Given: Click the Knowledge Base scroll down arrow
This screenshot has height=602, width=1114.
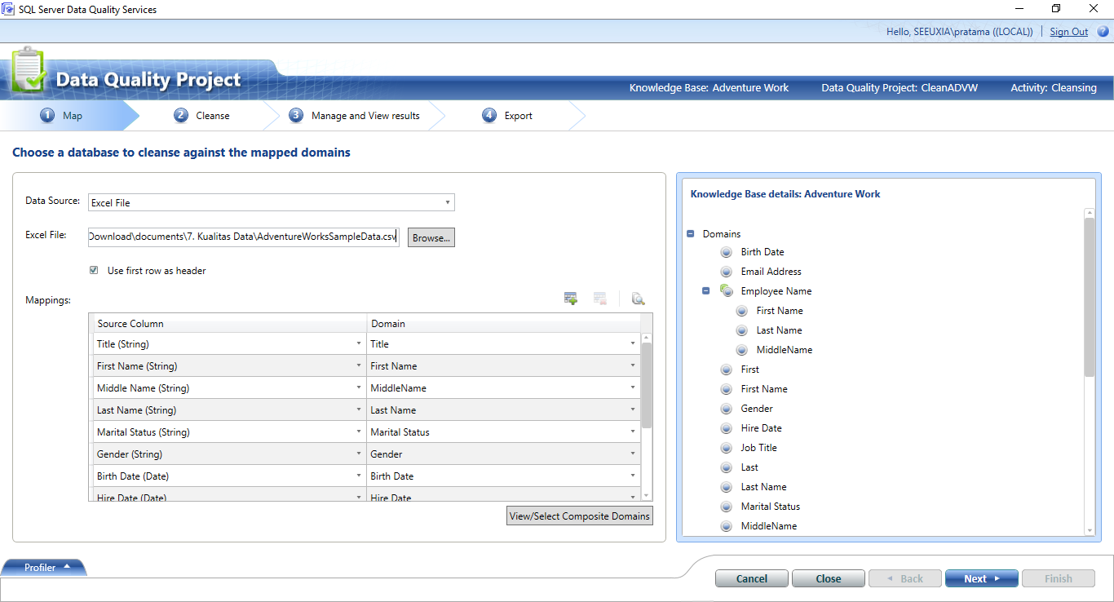Looking at the screenshot, I should (x=1089, y=530).
